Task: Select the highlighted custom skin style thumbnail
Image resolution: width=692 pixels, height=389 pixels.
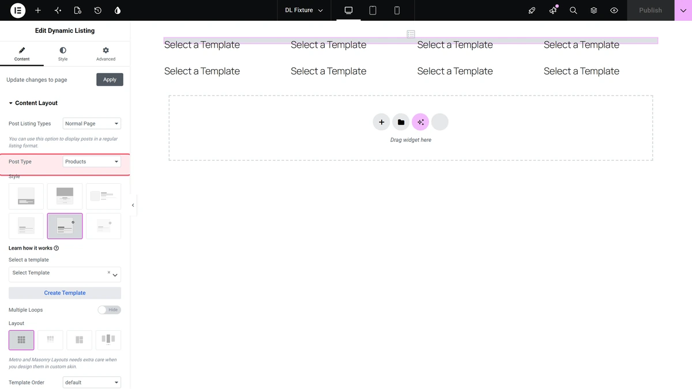Action: (65, 226)
